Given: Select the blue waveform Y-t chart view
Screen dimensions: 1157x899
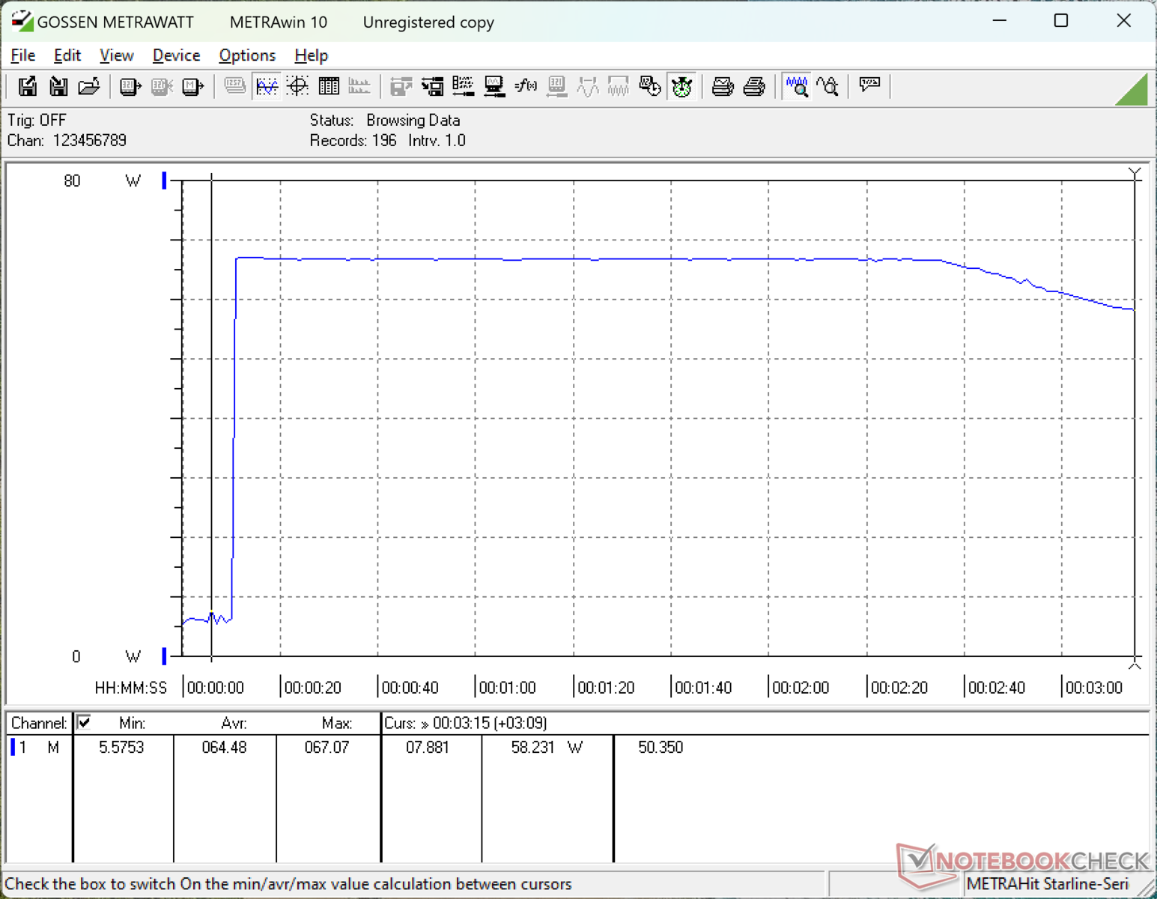Looking at the screenshot, I should [267, 87].
